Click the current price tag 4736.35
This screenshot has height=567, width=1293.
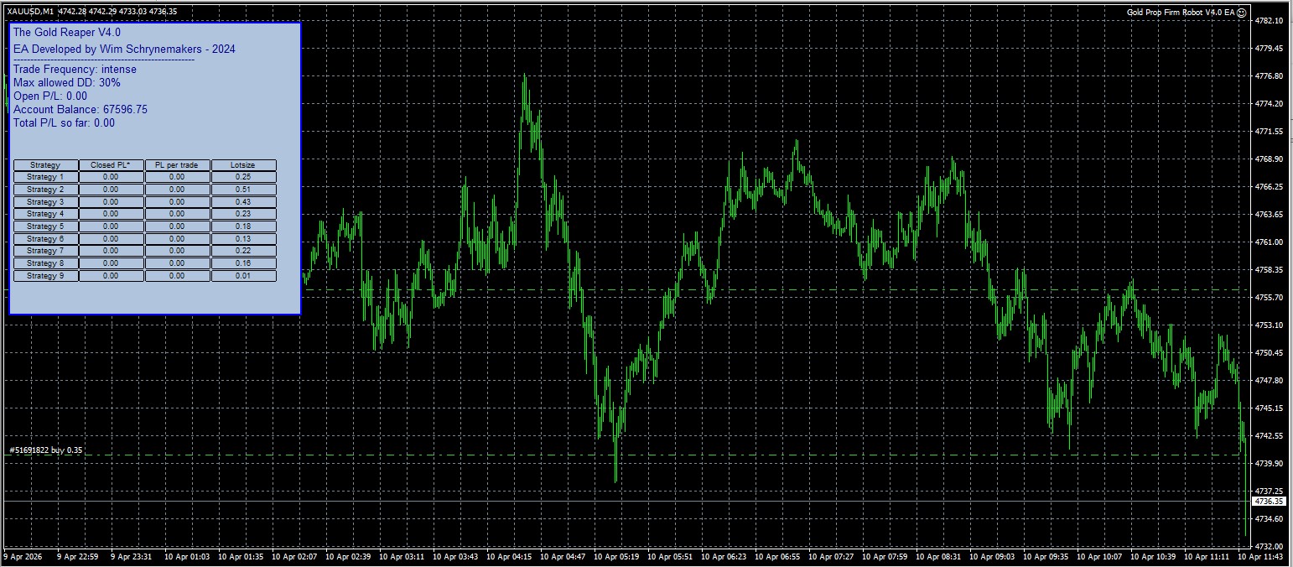1268,501
